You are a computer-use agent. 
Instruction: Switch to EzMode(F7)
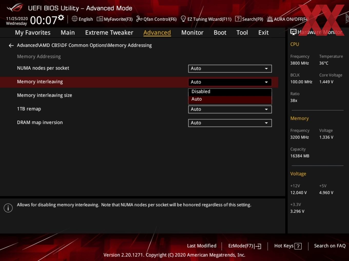tap(245, 246)
